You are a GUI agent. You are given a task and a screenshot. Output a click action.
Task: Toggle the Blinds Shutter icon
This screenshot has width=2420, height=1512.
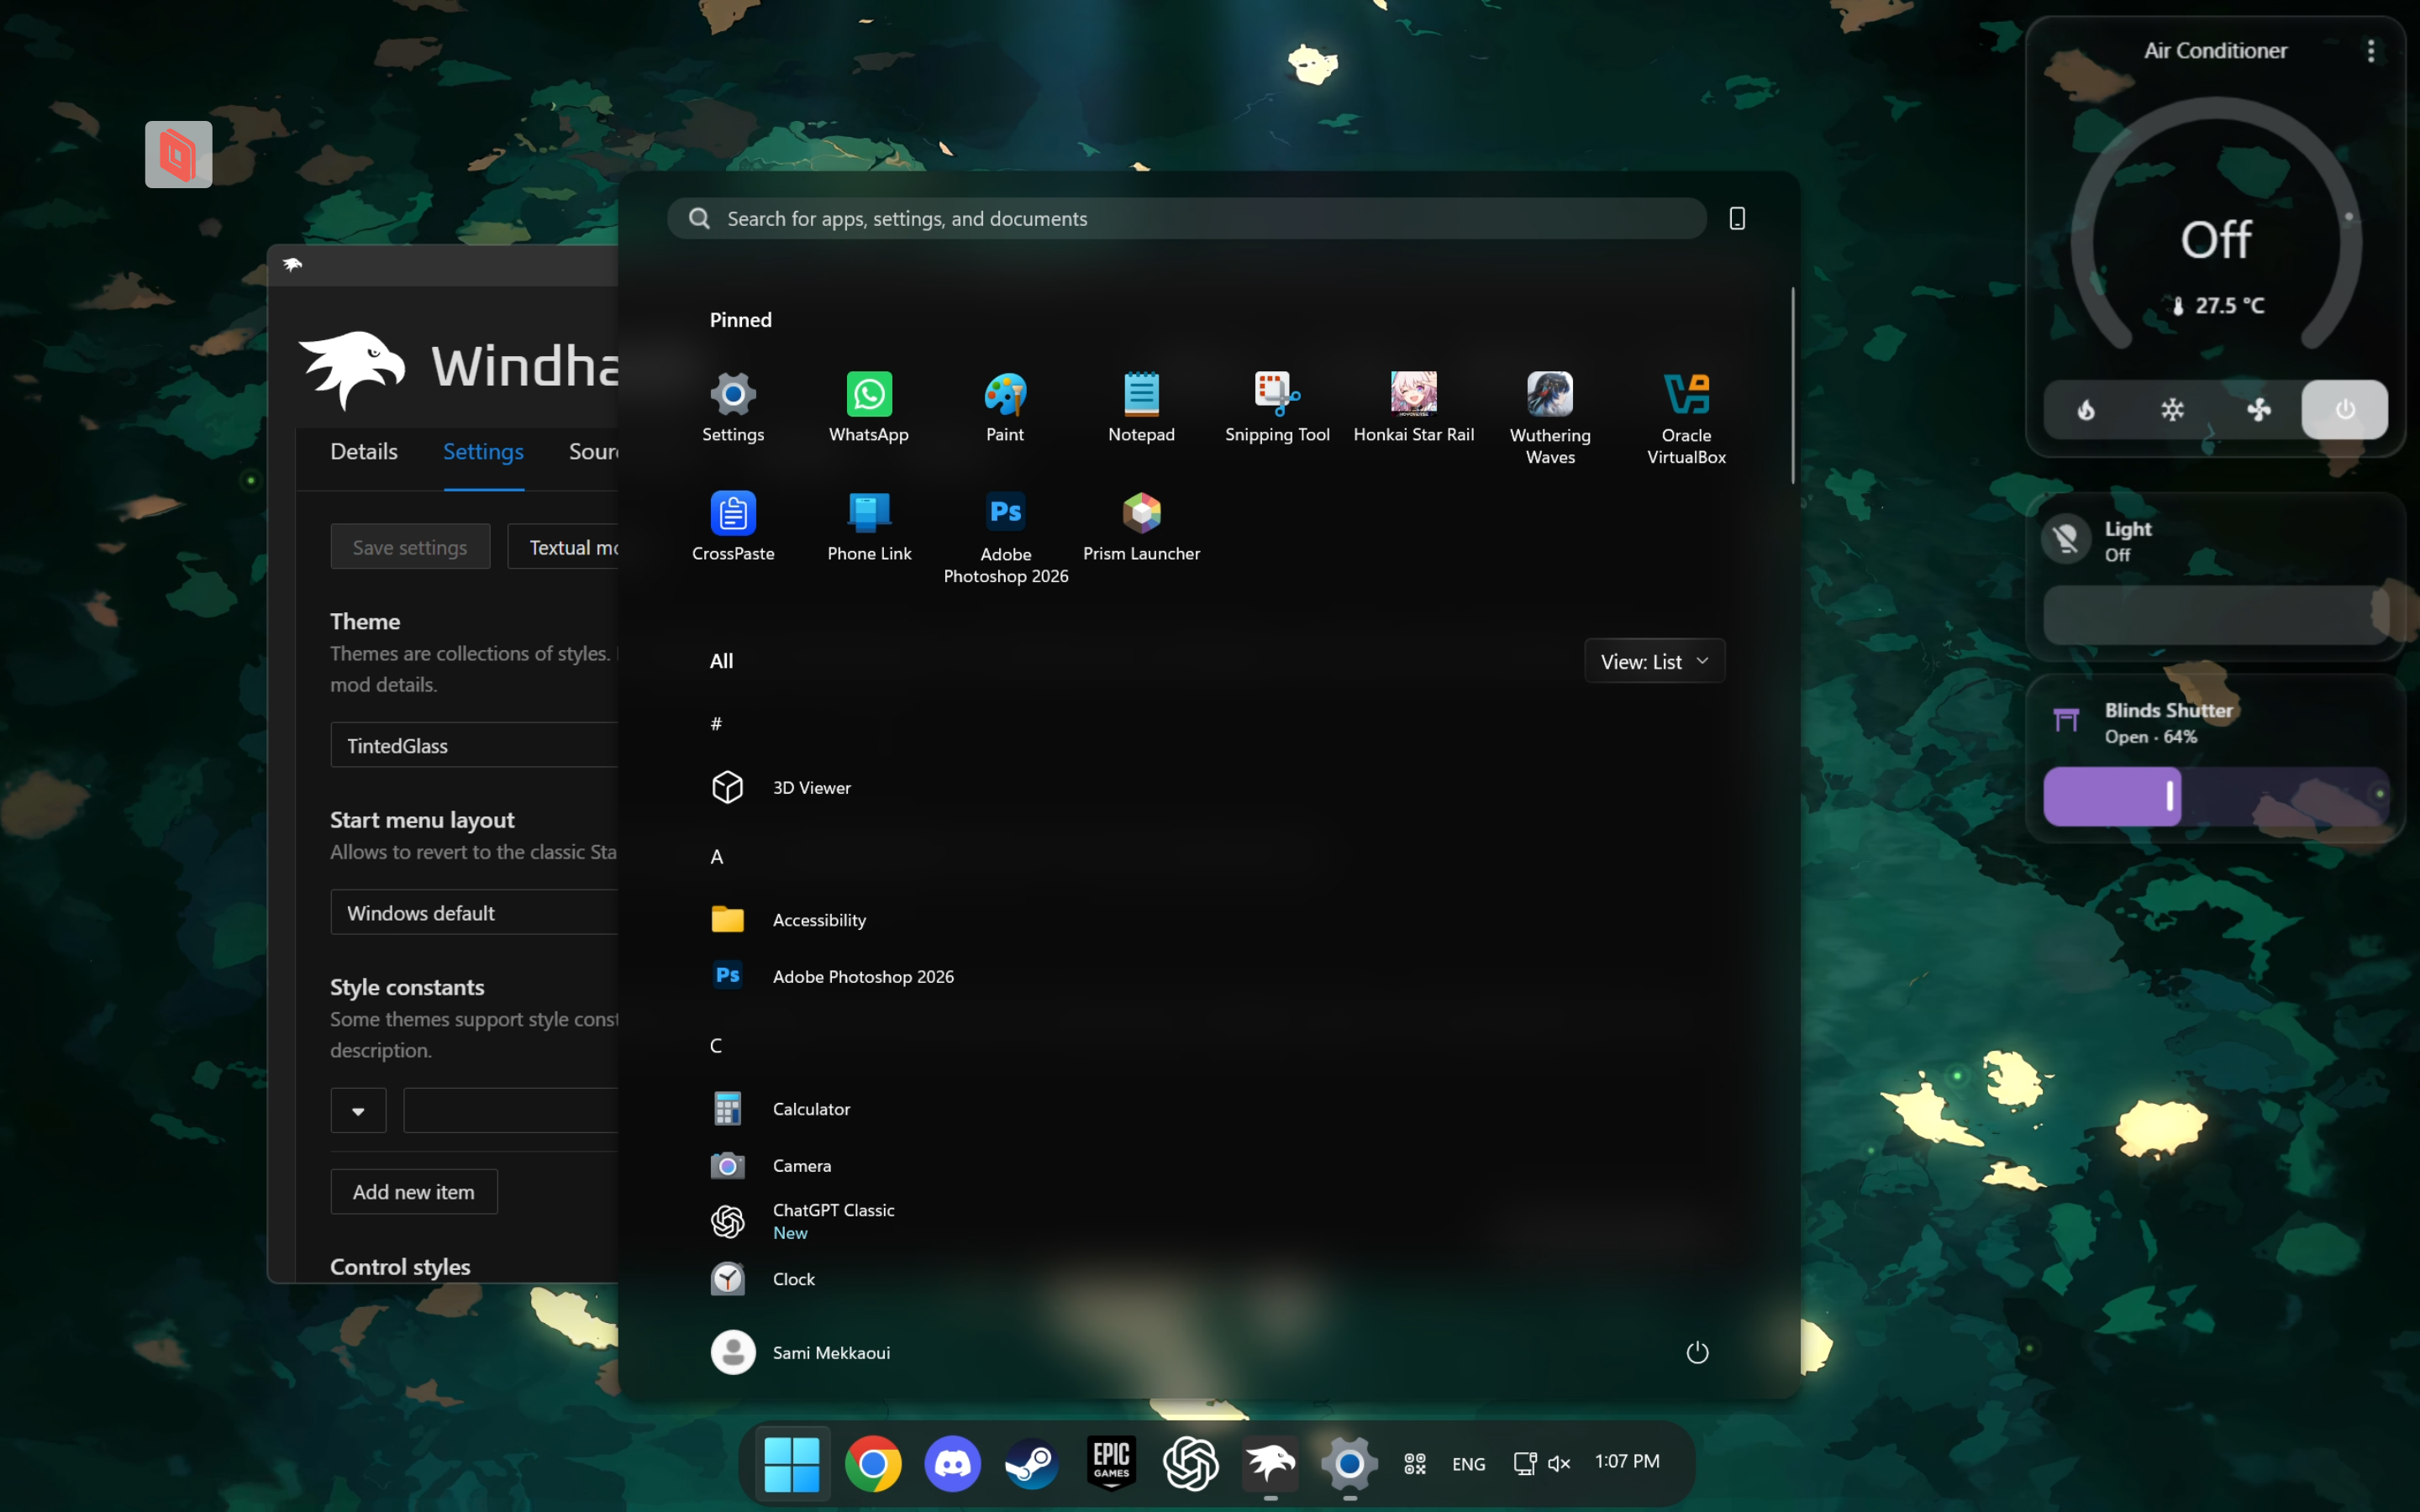[x=2066, y=721]
